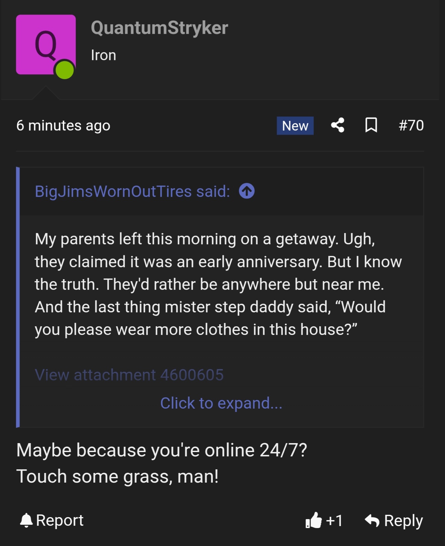Open BigJimsWornOutTires said quote link
This screenshot has width=445, height=546.
tap(132, 192)
